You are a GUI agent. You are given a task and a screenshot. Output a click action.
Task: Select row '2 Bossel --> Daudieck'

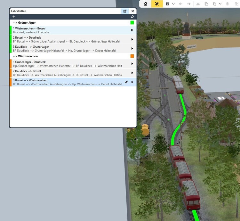(x=73, y=39)
